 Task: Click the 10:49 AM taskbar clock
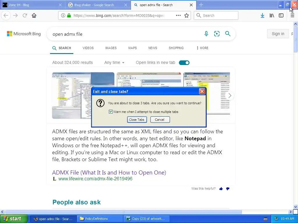tap(287, 219)
